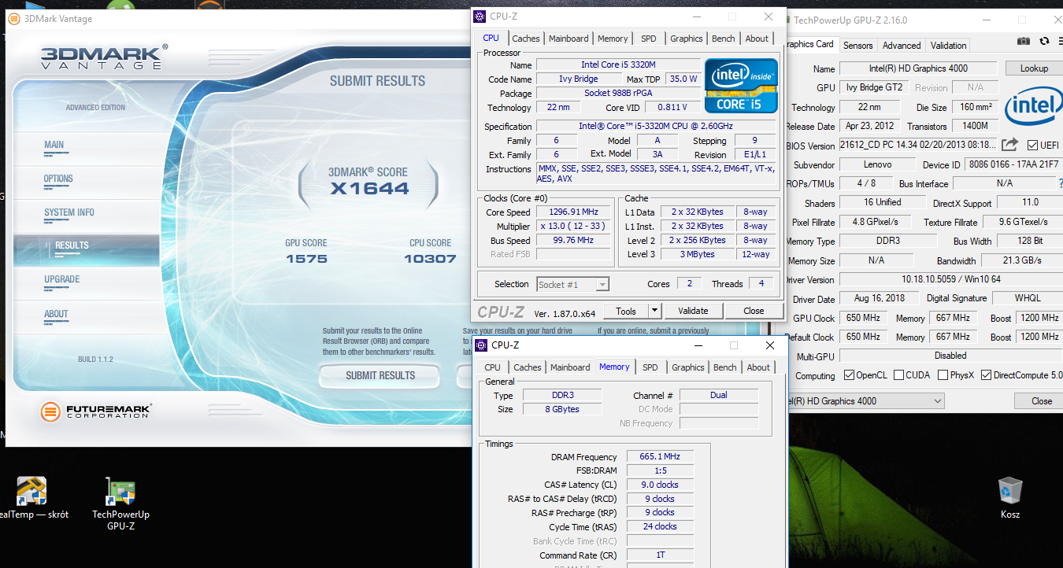
Task: Toggle the PhysX checkbox
Action: [943, 375]
